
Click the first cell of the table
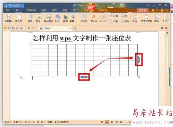pyautogui.click(x=35, y=46)
